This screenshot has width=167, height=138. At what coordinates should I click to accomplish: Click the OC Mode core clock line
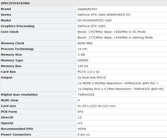[112, 32]
